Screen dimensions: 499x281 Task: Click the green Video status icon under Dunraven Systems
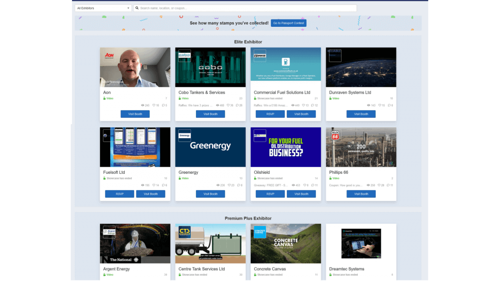(x=330, y=98)
